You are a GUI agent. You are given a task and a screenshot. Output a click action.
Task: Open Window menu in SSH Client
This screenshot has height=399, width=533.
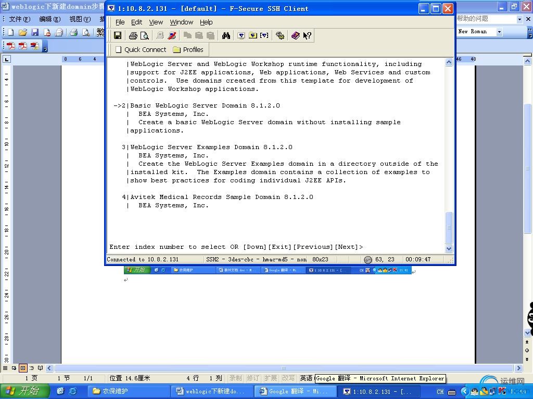point(182,22)
